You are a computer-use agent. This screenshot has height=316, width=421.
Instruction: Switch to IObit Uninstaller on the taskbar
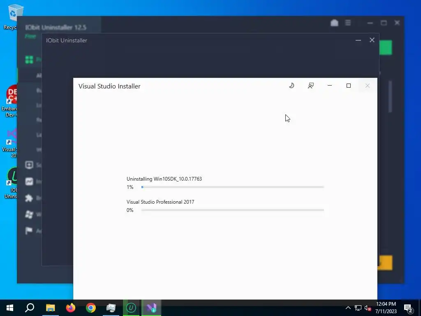click(131, 308)
